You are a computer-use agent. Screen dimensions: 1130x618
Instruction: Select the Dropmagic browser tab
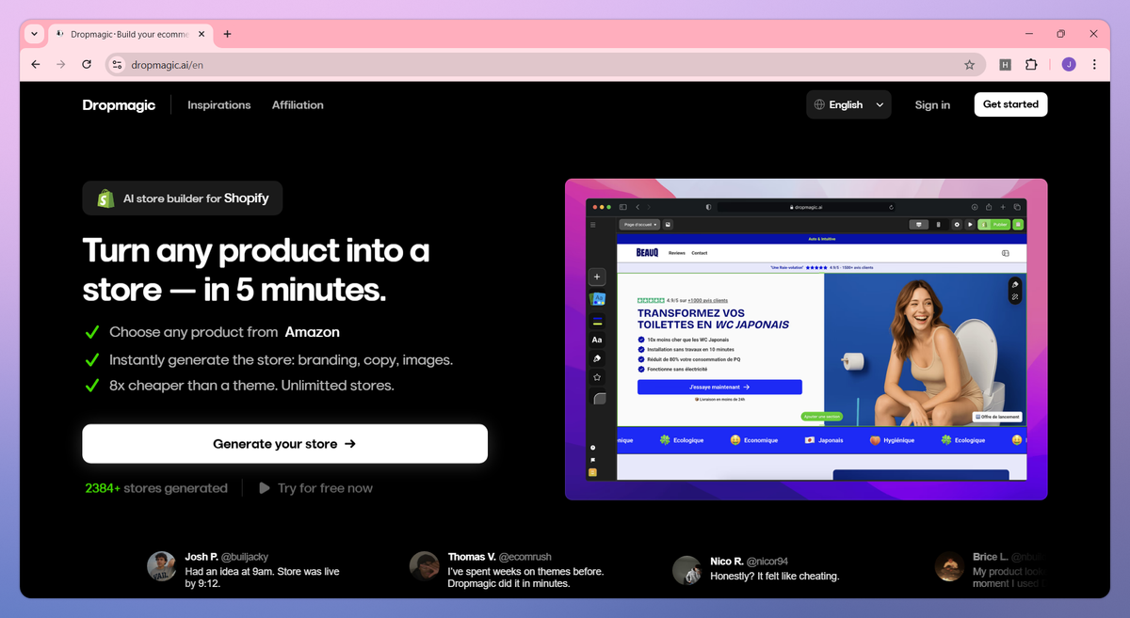131,34
